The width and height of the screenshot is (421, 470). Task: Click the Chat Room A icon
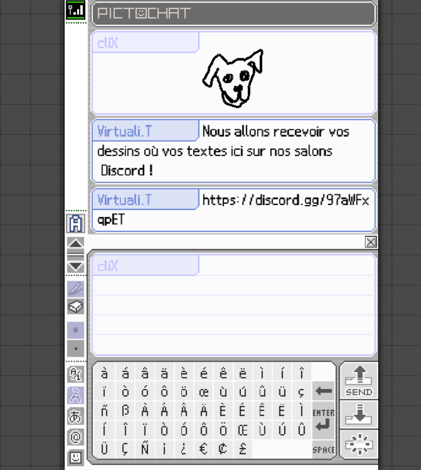point(76,224)
